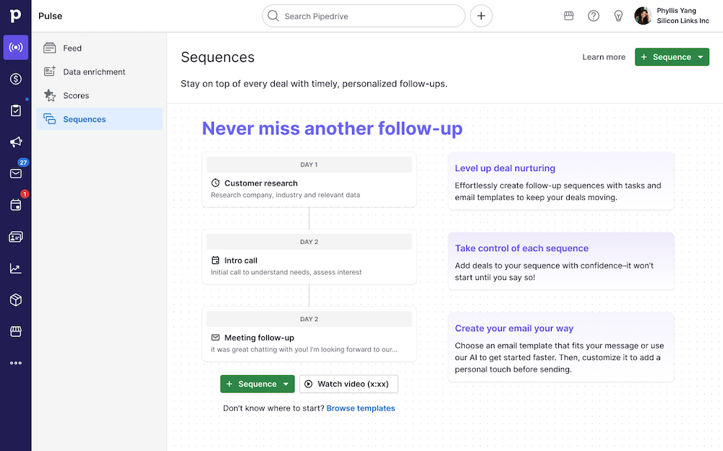Expand the lower Sequence button dropdown arrow
The height and width of the screenshot is (451, 723).
286,384
